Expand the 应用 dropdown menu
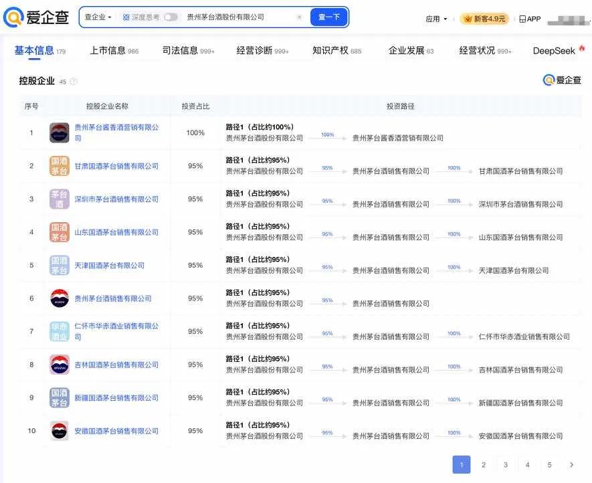592x483 pixels. [436, 19]
